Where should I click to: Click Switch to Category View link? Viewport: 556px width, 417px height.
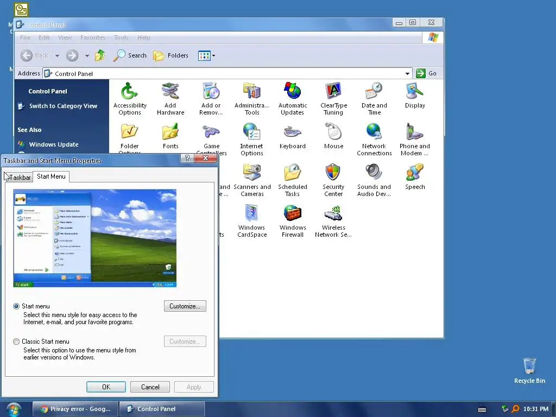point(63,106)
